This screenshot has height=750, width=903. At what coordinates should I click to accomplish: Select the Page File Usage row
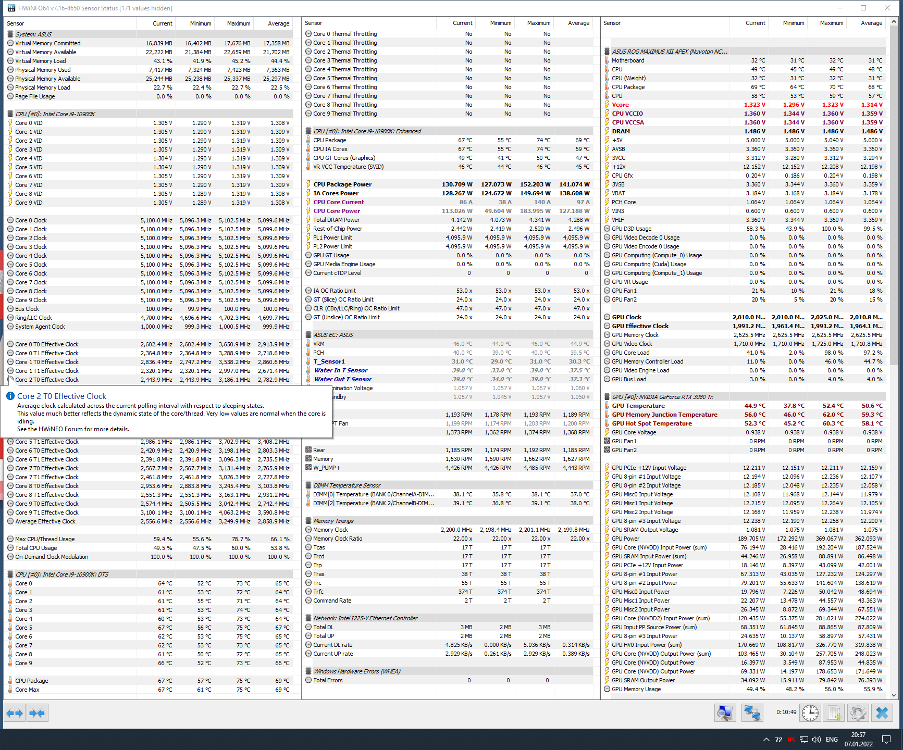[150, 96]
